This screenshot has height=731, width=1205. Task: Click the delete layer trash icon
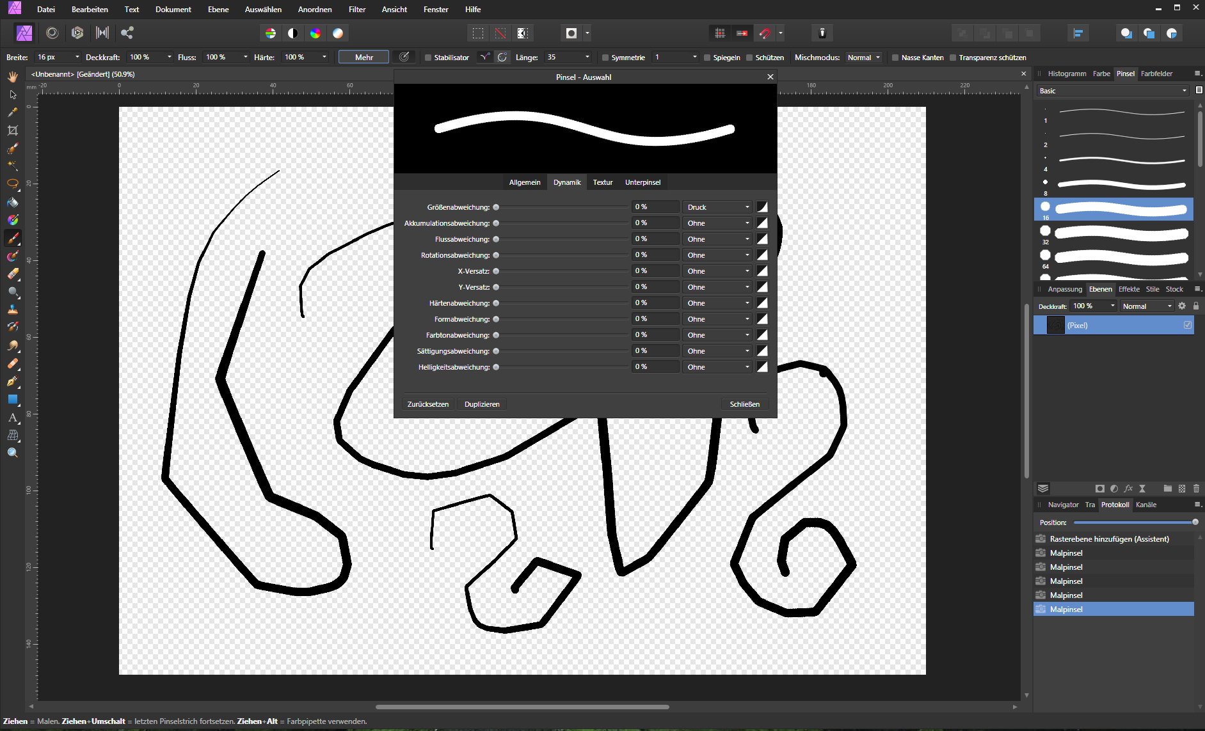(x=1196, y=489)
